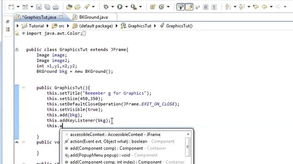Click the Open Task folder icon
Screen dimensions: 293x164
click(x=77, y=7)
